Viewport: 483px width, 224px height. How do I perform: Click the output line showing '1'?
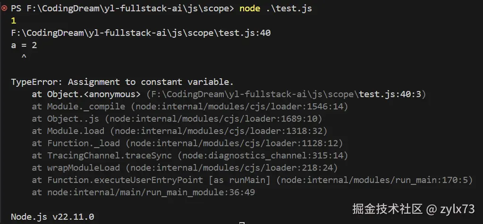pyautogui.click(x=13, y=21)
